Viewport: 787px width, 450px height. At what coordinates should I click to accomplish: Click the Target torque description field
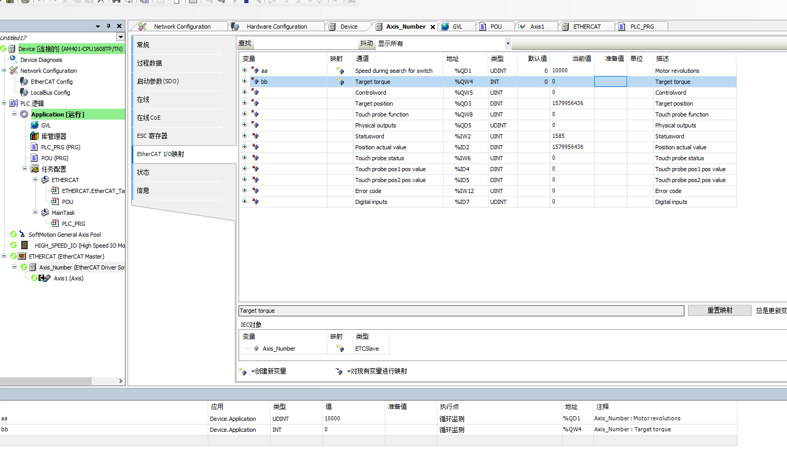(461, 311)
